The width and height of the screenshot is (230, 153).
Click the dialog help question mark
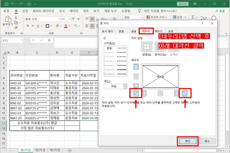click(x=202, y=23)
